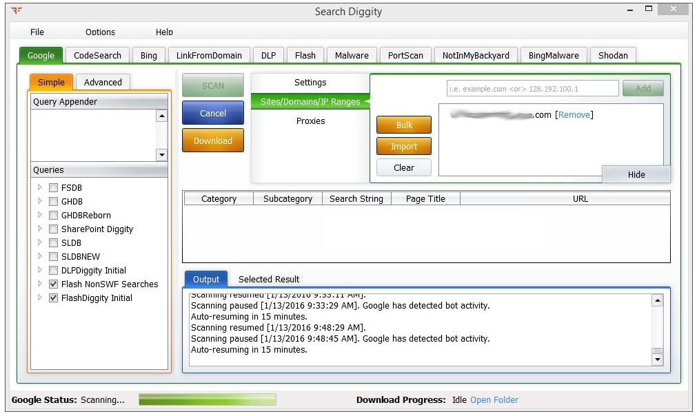Click Query Appender scroll down arrow
The width and height of the screenshot is (697, 416).
(161, 155)
